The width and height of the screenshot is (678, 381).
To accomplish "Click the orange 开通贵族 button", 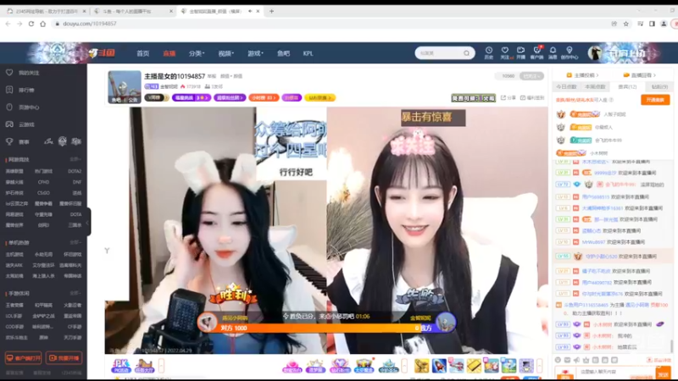I will [655, 100].
